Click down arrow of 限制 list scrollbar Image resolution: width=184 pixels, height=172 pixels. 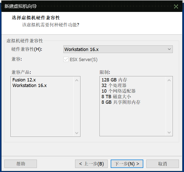[x=169, y=132]
